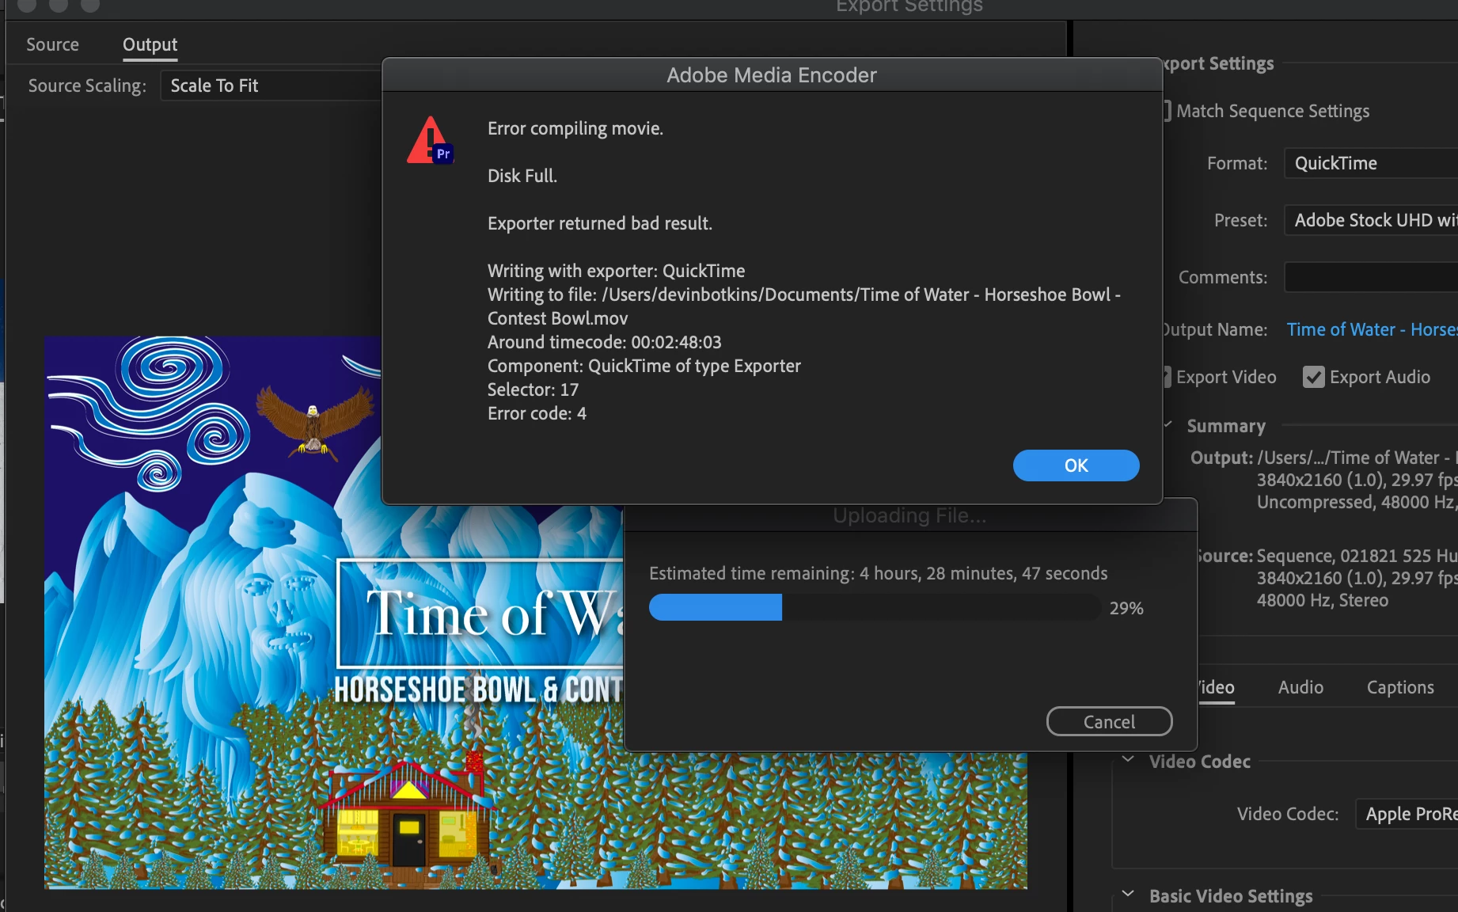Open the Video tab in export settings
Image resolution: width=1458 pixels, height=912 pixels.
tap(1216, 687)
